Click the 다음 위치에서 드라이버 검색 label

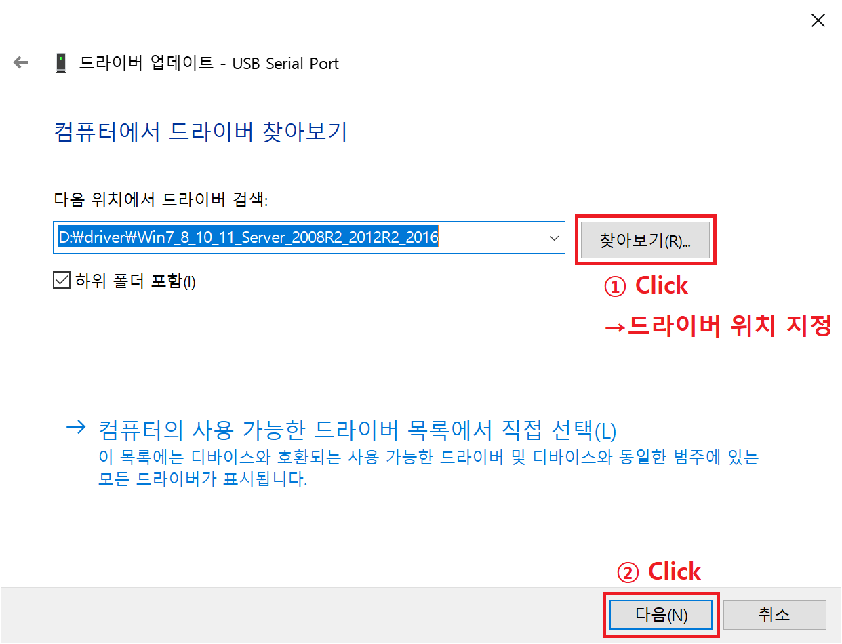(x=161, y=199)
